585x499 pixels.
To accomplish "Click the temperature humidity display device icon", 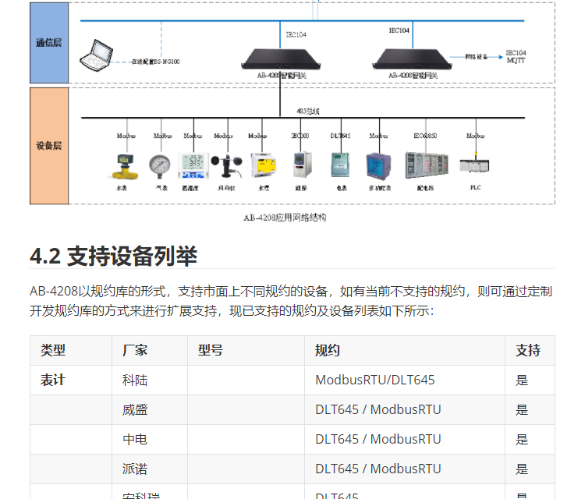I will click(x=193, y=165).
